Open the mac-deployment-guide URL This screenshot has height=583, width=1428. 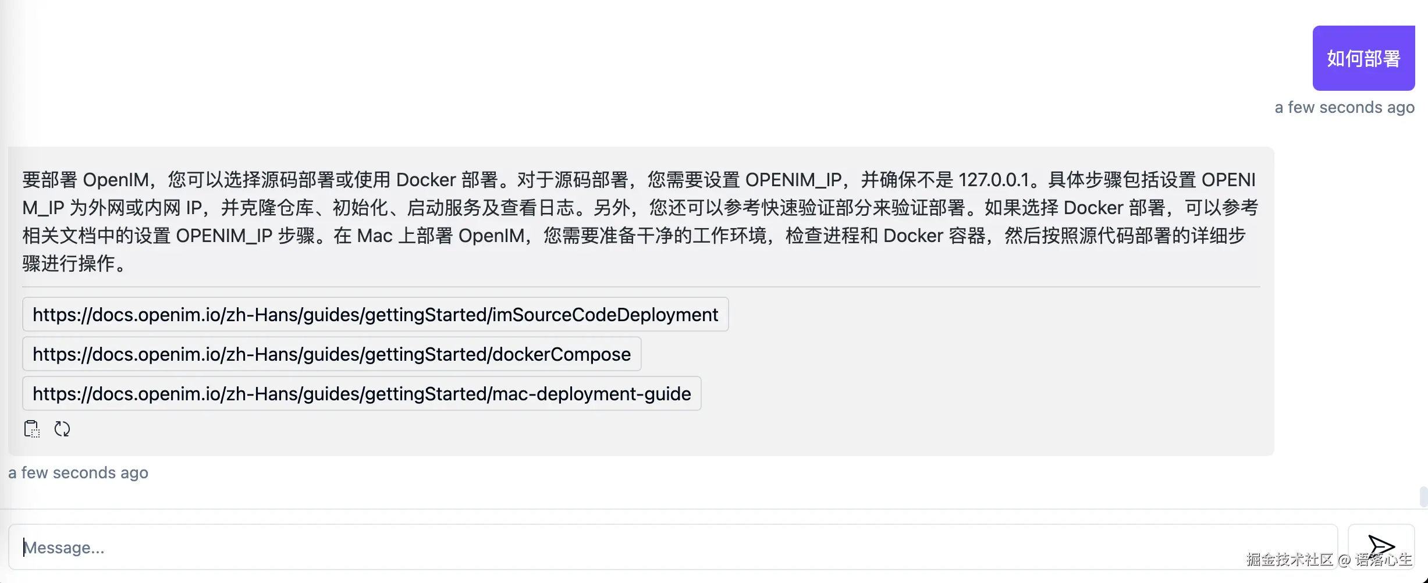361,393
